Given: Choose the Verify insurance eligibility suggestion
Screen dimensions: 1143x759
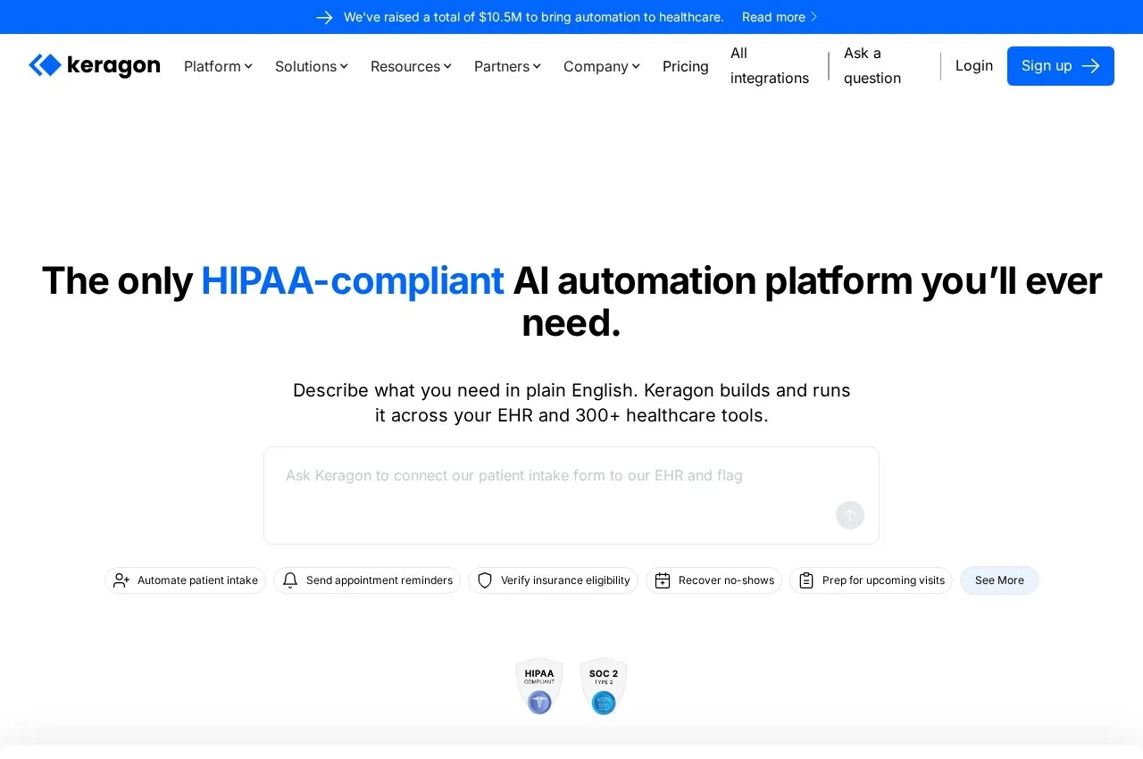Looking at the screenshot, I should point(554,580).
